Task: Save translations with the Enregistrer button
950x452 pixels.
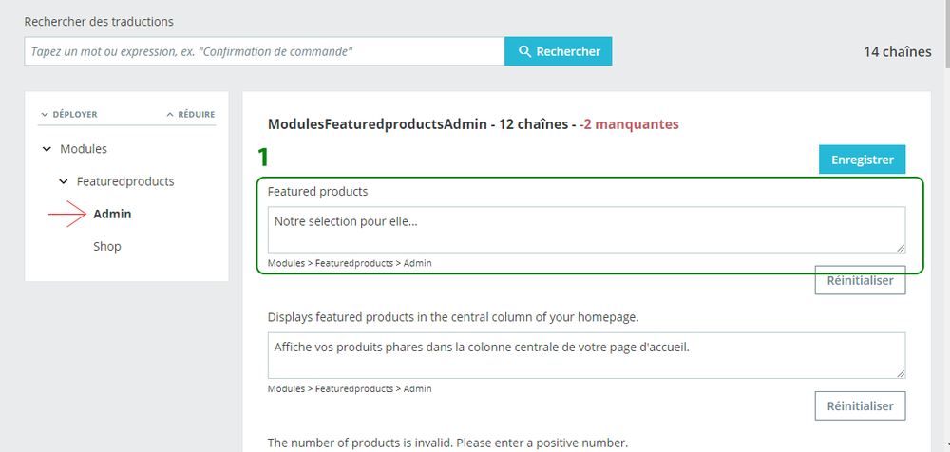Action: (862, 160)
